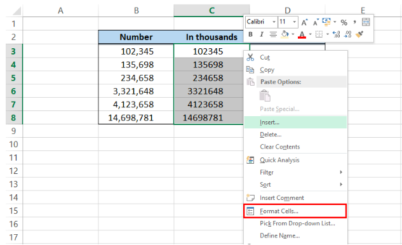The height and width of the screenshot is (245, 402).
Task: Select cell containing 14,698,781
Action: (136, 117)
